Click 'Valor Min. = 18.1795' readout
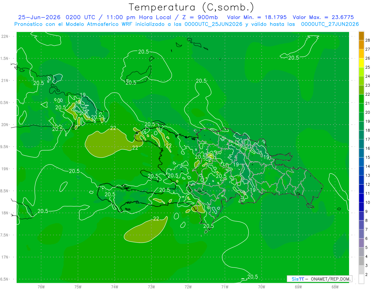Screen dimensions: 376x291 coord(257,17)
